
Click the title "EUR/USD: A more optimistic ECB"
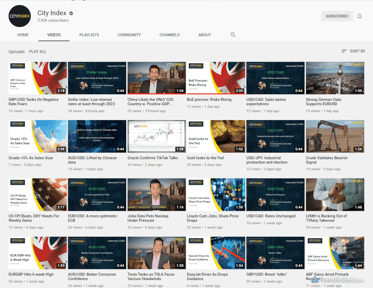[x=92, y=218]
